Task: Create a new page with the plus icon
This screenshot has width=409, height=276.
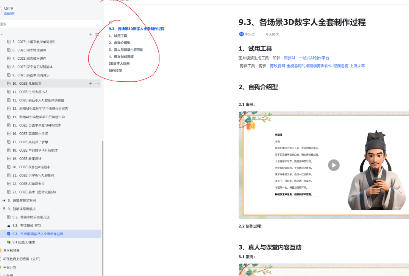Action: (91, 34)
